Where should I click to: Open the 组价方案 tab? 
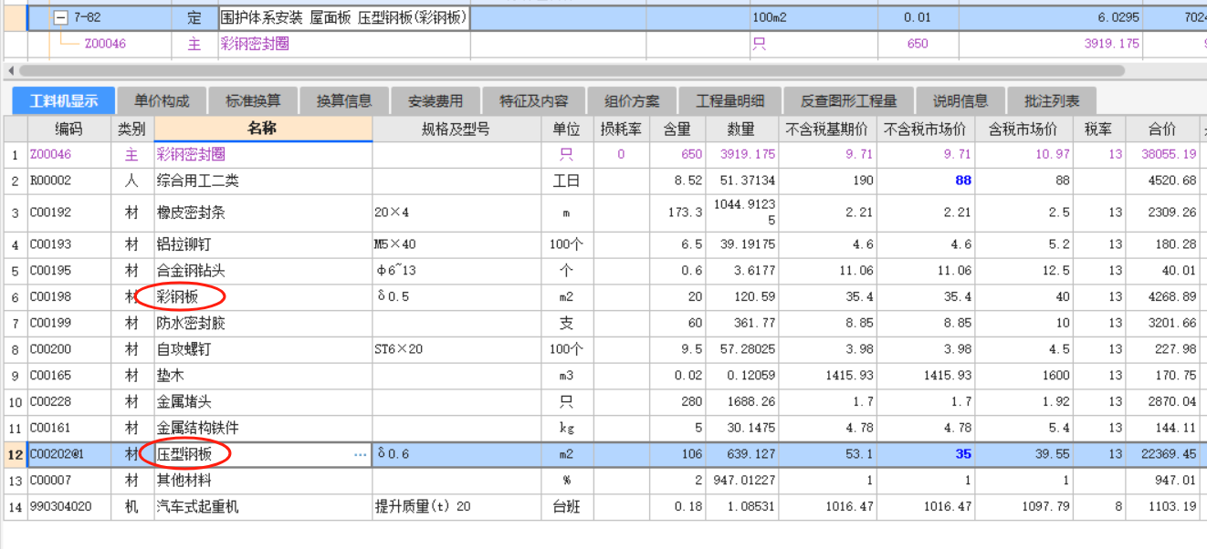point(633,101)
